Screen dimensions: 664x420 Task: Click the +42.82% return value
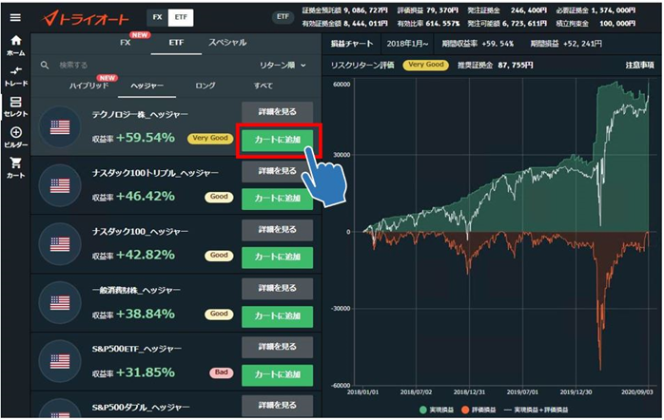point(146,255)
